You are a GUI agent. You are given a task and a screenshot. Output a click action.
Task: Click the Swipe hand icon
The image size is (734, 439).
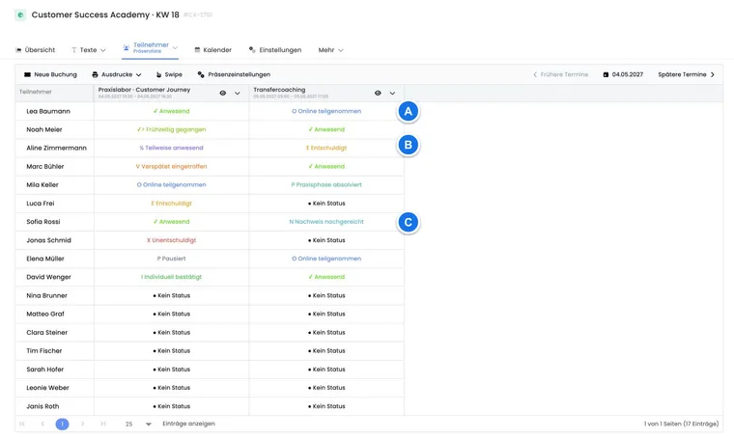158,75
